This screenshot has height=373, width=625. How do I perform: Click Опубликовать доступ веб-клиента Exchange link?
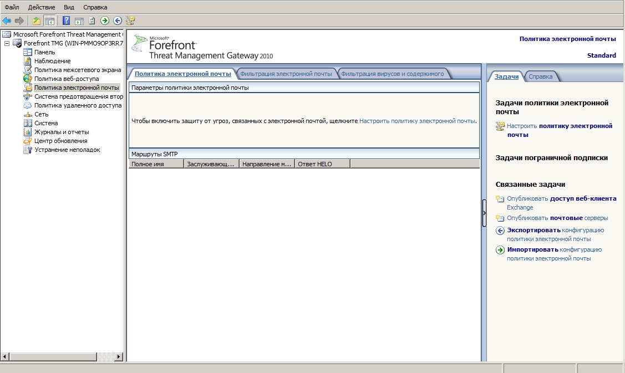(561, 203)
